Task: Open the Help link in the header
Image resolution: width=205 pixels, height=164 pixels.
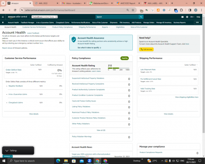Action: 198,17
